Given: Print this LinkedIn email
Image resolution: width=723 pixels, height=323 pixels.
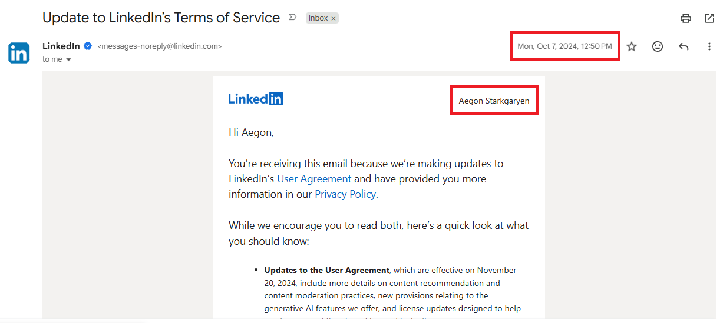Looking at the screenshot, I should click(685, 18).
